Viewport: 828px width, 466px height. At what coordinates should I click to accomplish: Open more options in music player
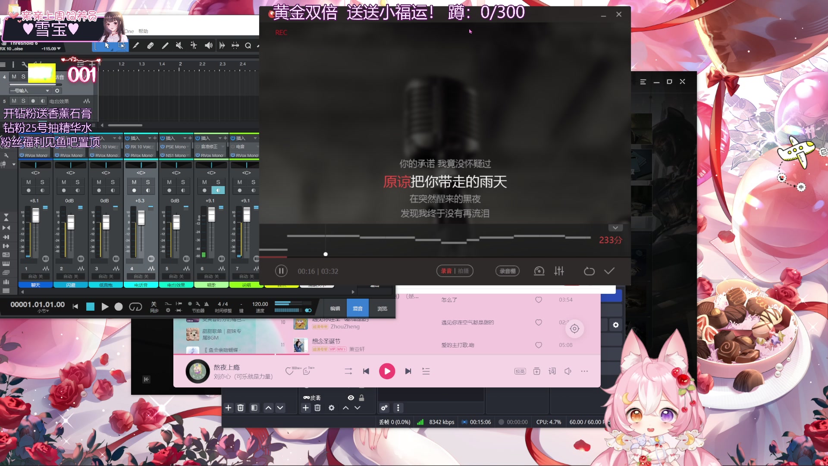584,371
